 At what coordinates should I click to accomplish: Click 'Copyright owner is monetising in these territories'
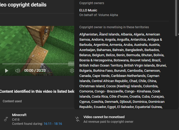pos(114,27)
